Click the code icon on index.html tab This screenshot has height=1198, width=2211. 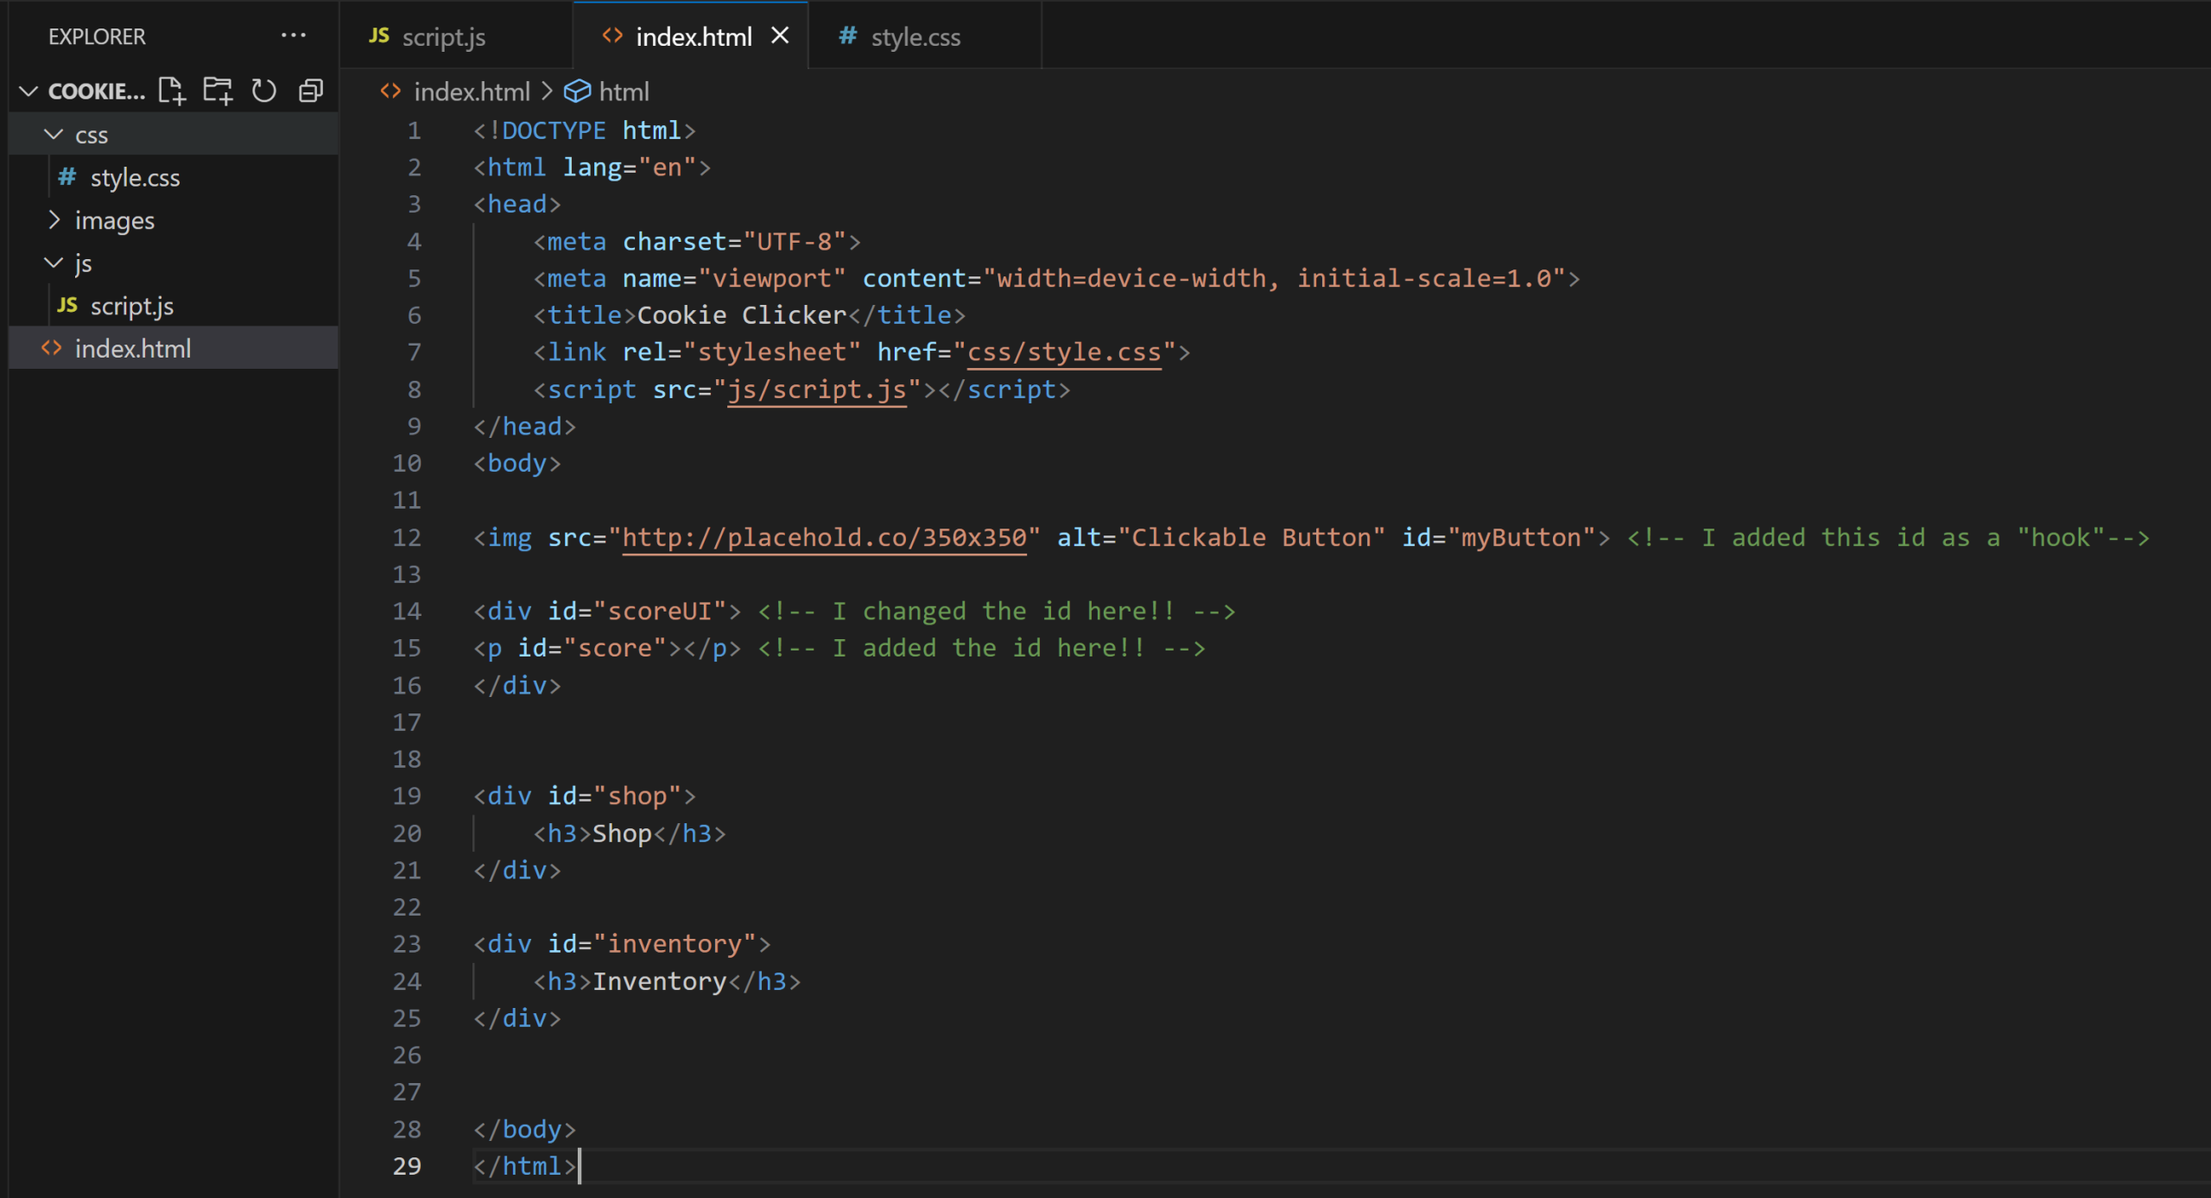tap(612, 35)
